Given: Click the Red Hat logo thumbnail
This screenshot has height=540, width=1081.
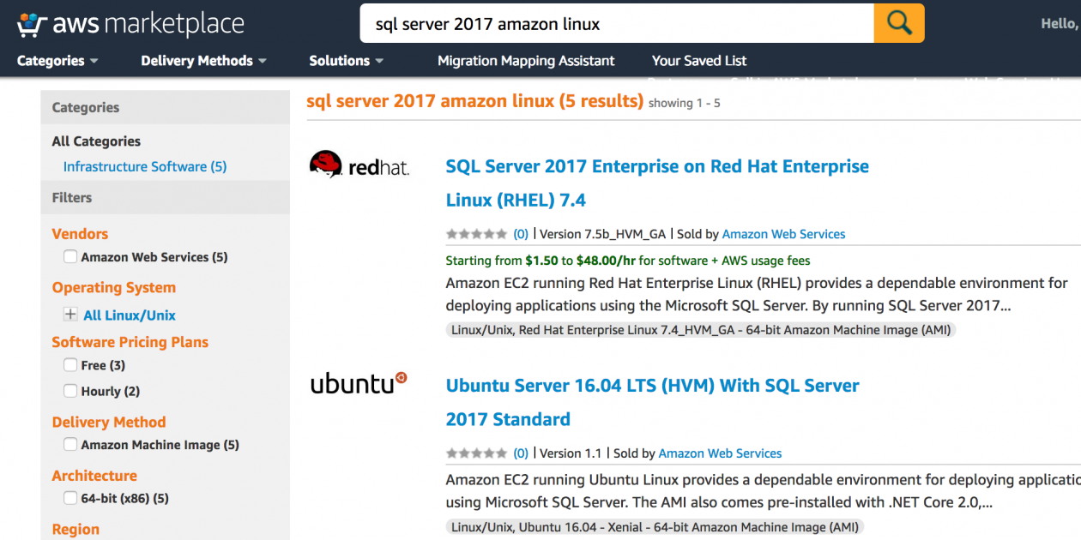Looking at the screenshot, I should click(x=359, y=165).
